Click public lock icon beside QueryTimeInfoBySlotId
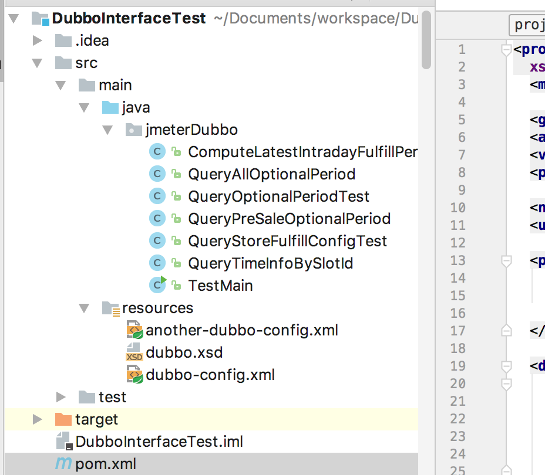Image resolution: width=545 pixels, height=475 pixels. click(177, 263)
